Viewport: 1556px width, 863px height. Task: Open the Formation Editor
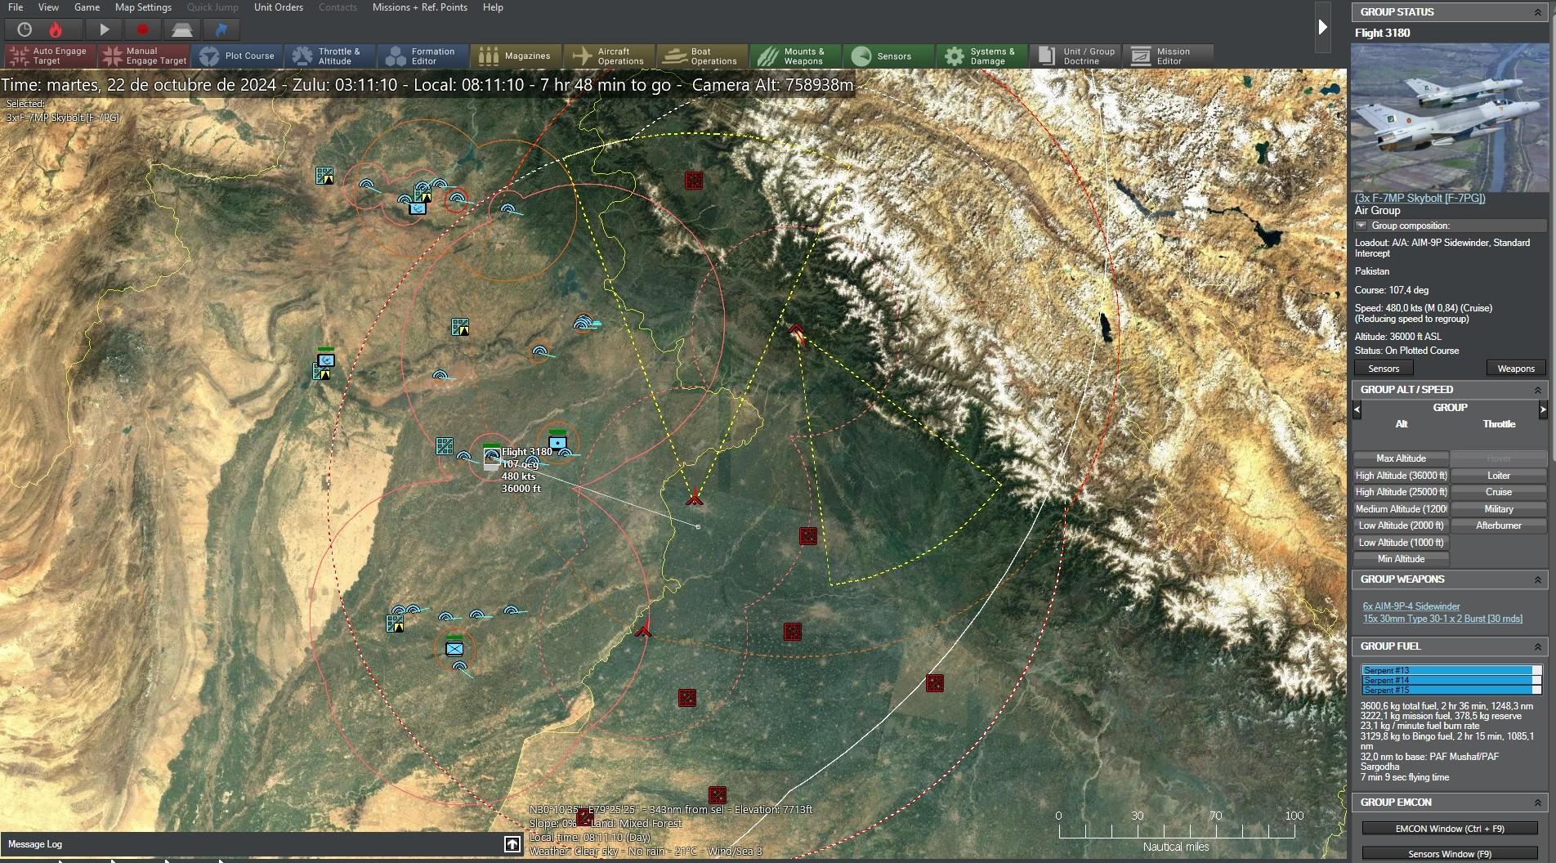(x=422, y=56)
